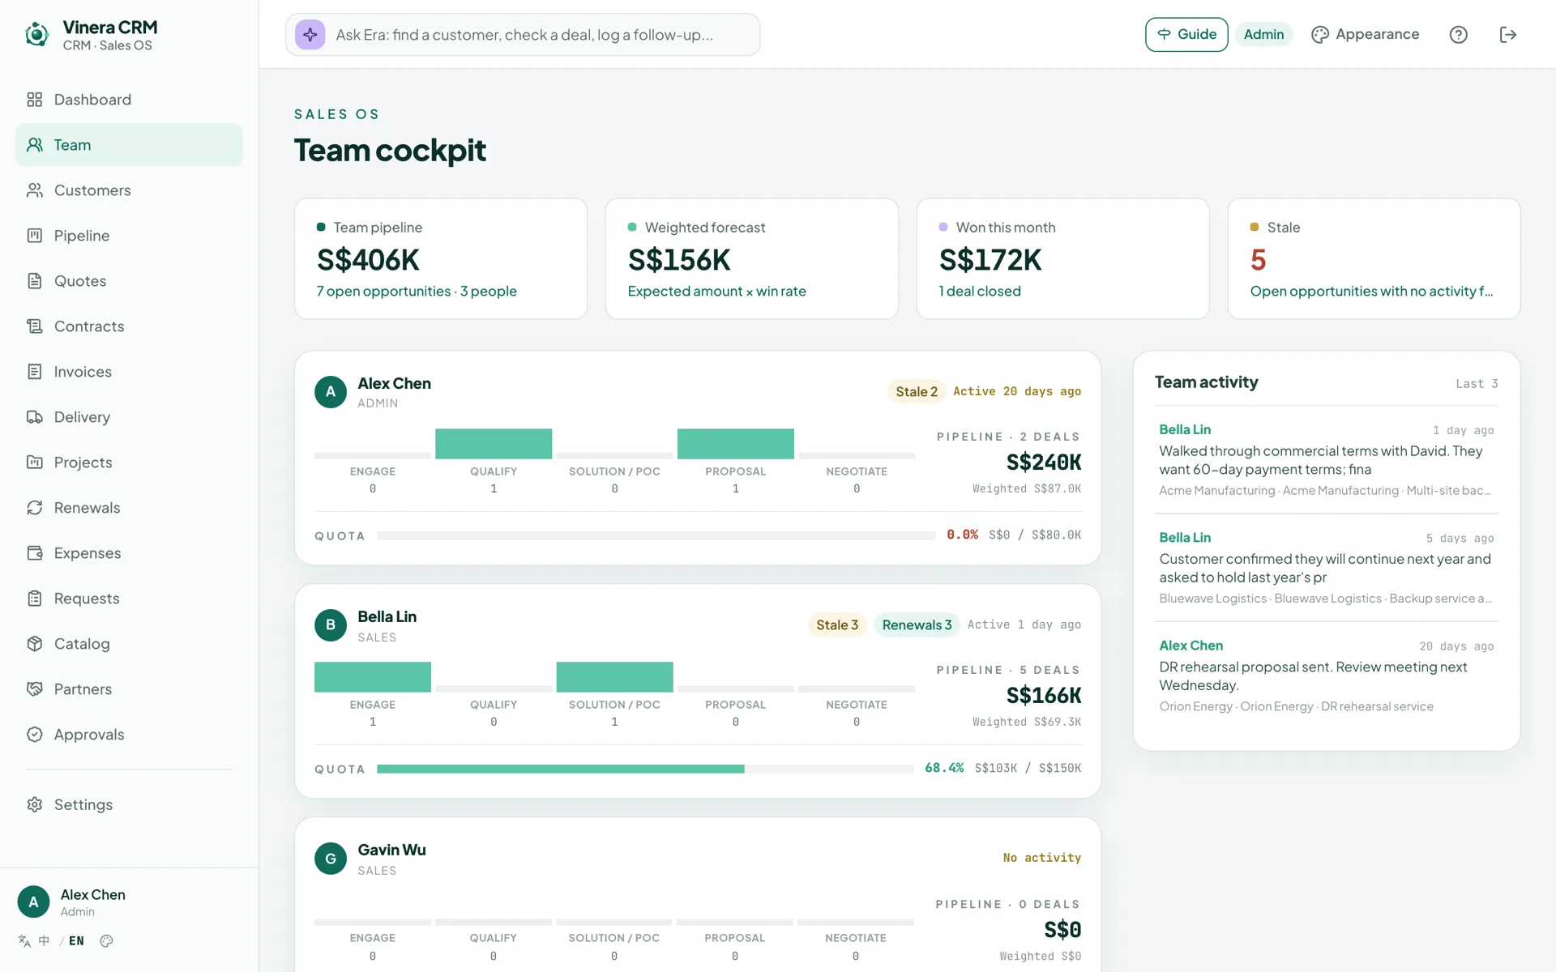Click the Customers people icon
Viewport: 1556px width, 972px height.
pyautogui.click(x=34, y=190)
